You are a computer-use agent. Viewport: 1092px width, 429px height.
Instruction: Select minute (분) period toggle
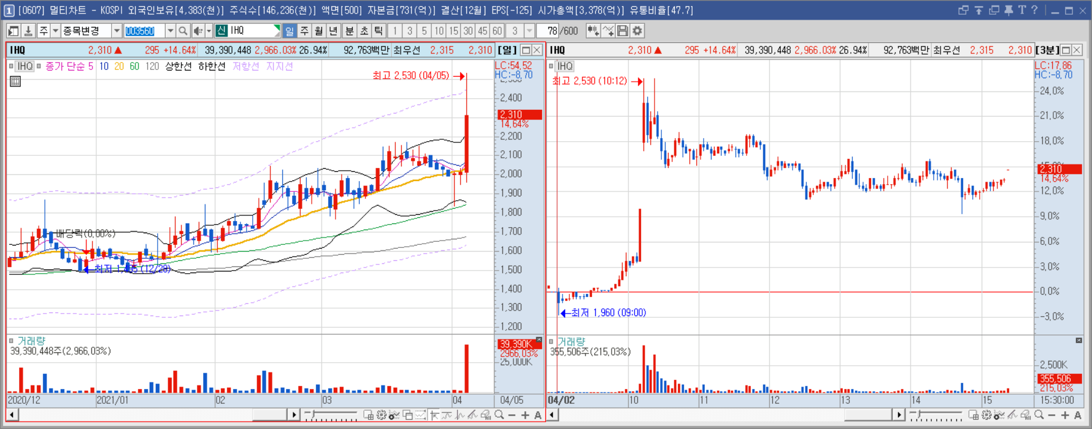click(x=349, y=31)
